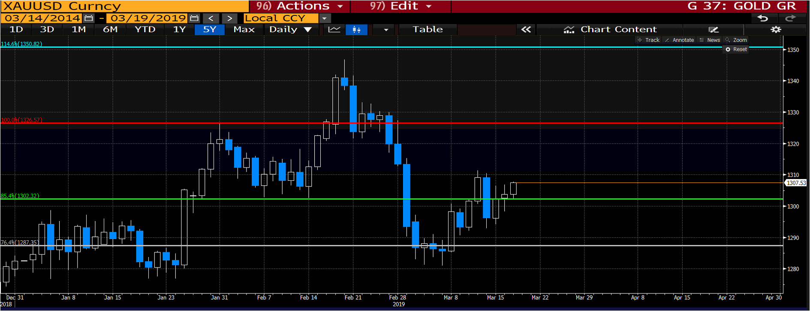Select the 1Y range tab

[x=179, y=30]
